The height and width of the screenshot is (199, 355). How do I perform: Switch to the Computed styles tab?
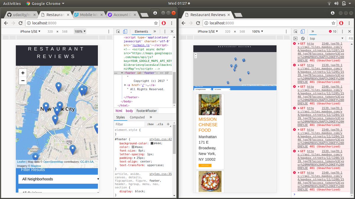[137, 117]
